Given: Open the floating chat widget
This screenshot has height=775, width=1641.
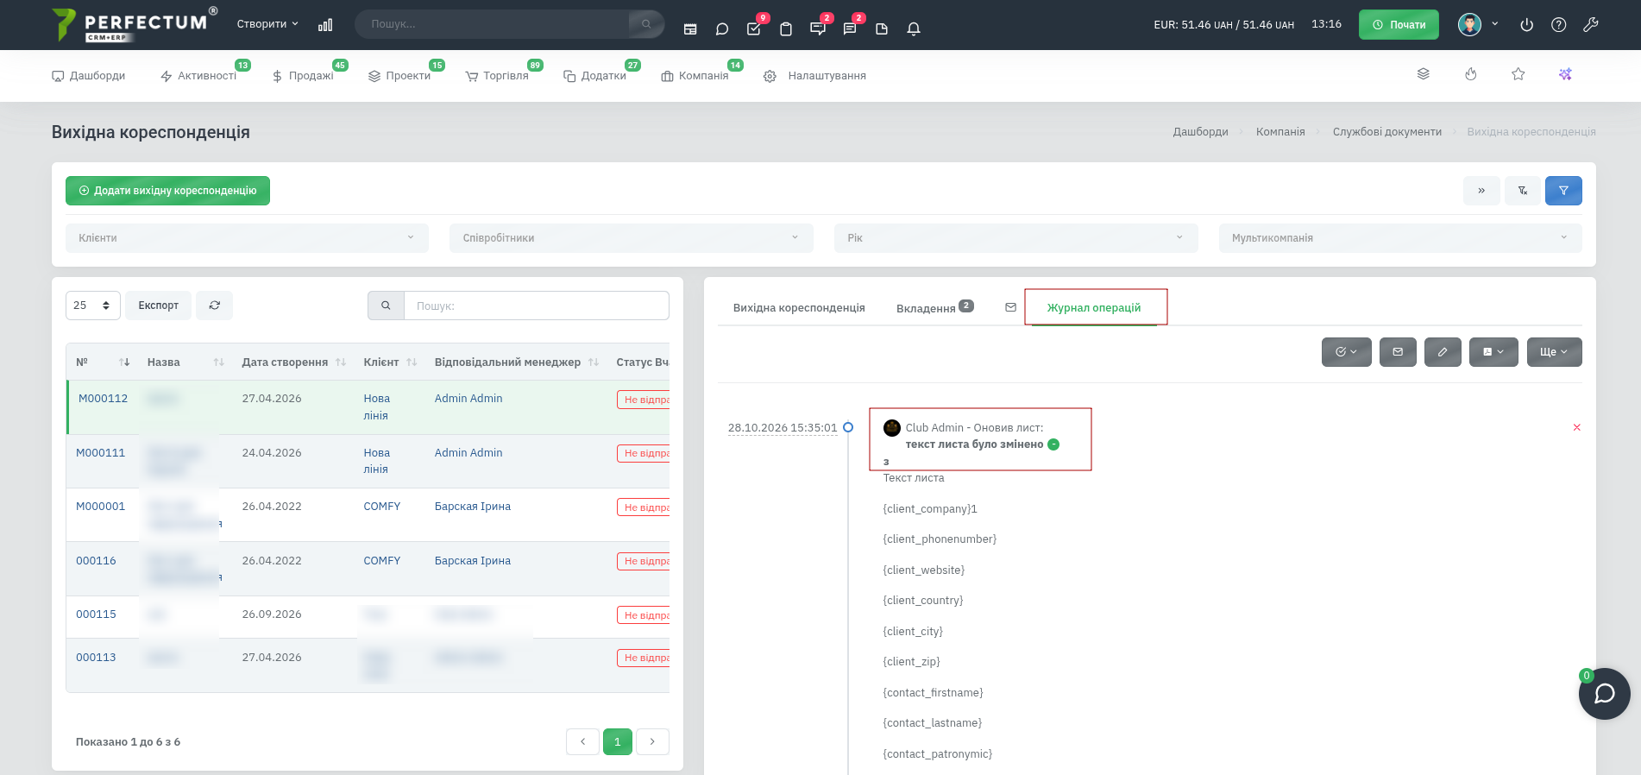Looking at the screenshot, I should (x=1604, y=694).
